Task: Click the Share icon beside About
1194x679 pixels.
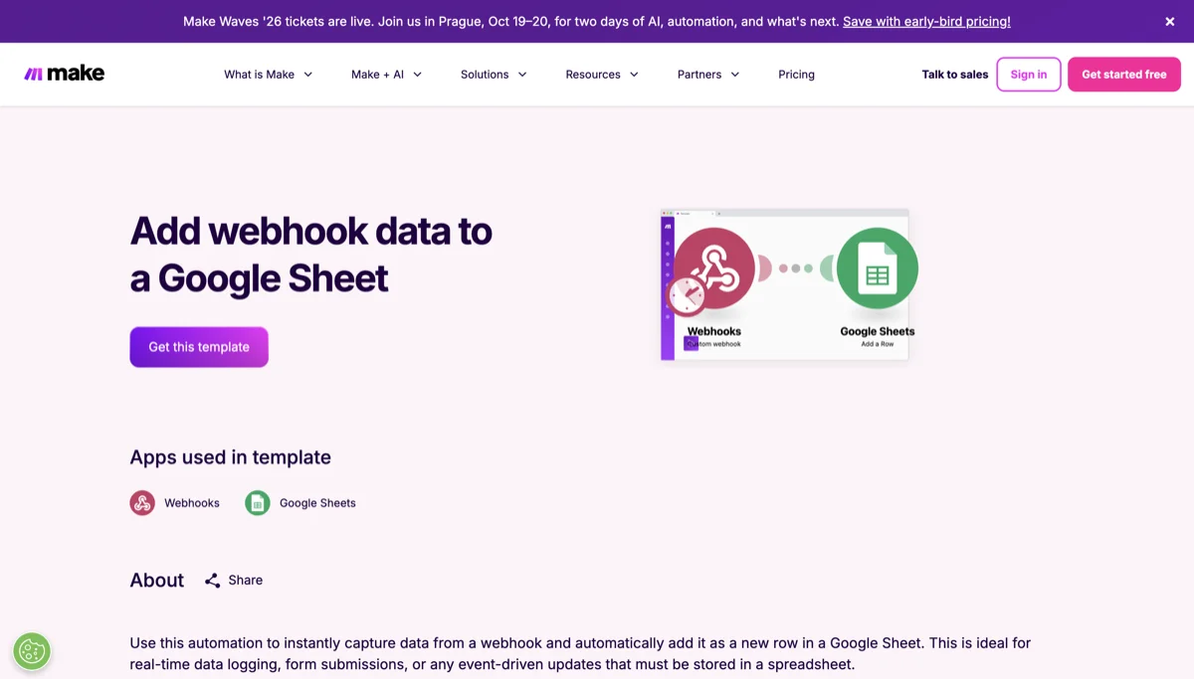Action: click(x=212, y=581)
